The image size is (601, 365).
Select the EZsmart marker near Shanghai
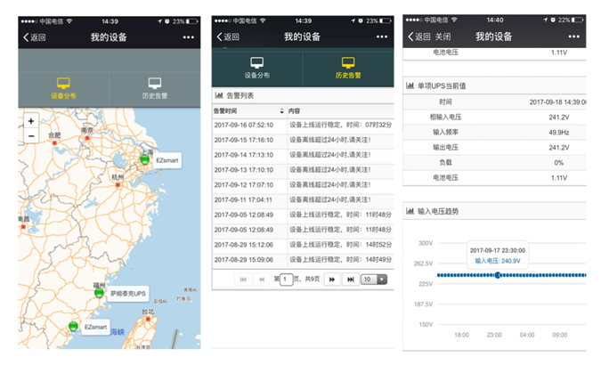click(143, 159)
